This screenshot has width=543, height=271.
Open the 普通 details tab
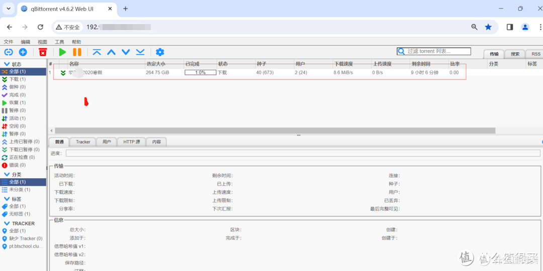(59, 142)
